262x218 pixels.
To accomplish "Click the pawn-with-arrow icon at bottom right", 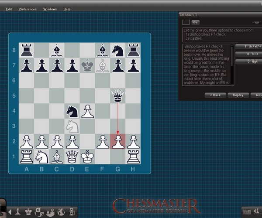I will [257, 212].
